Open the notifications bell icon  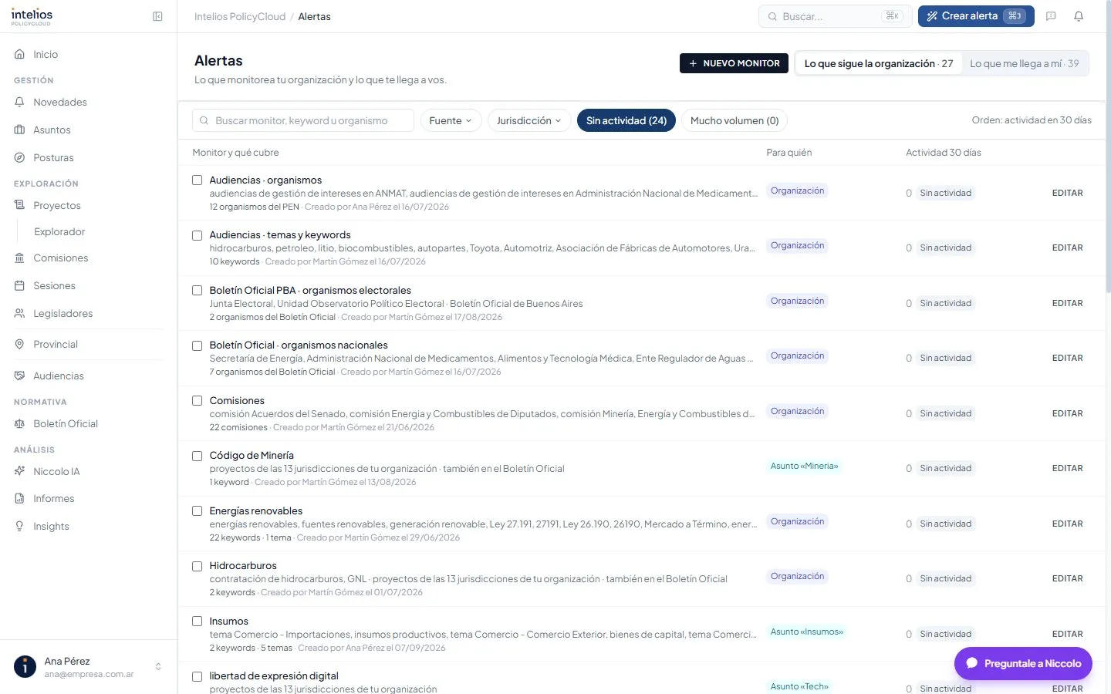(1079, 16)
